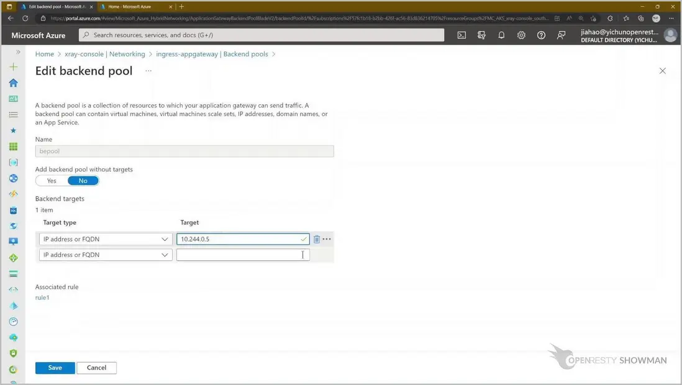This screenshot has height=385, width=682.
Task: Go to the Home icon in the left sidebar
Action: [14, 83]
